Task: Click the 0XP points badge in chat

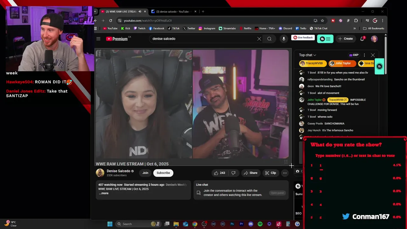Action: pyautogui.click(x=354, y=55)
